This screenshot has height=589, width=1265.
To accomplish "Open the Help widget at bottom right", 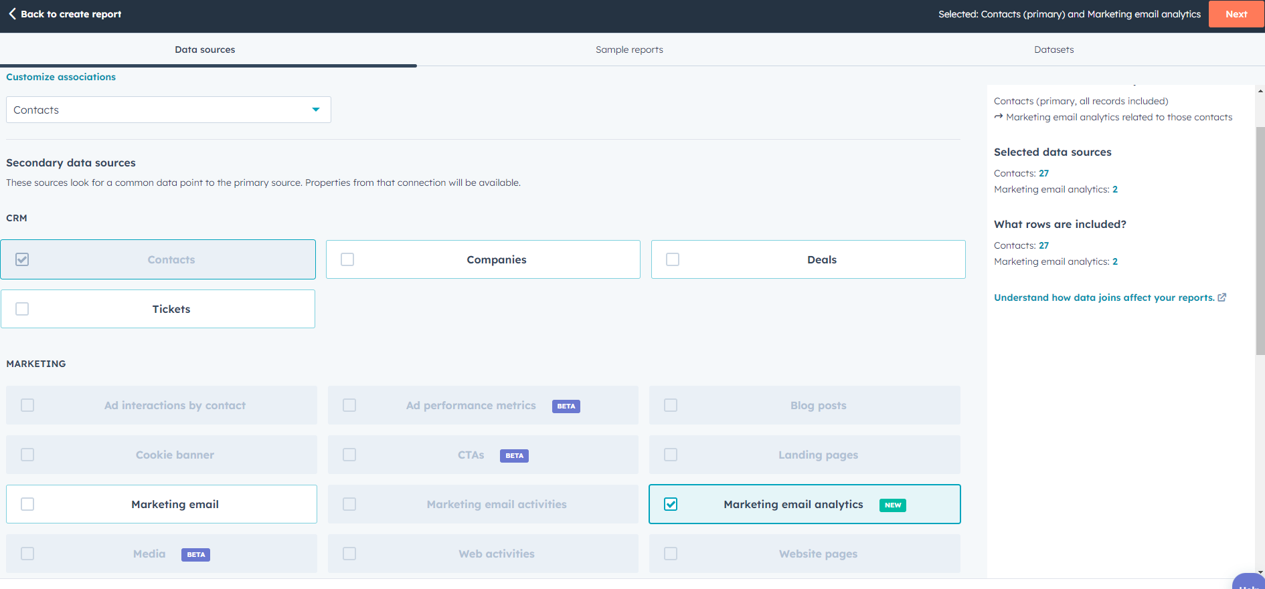I will click(1249, 582).
